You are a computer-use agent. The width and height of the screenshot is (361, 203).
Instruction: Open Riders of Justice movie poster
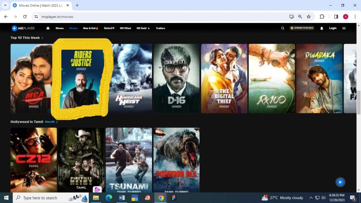(81, 79)
